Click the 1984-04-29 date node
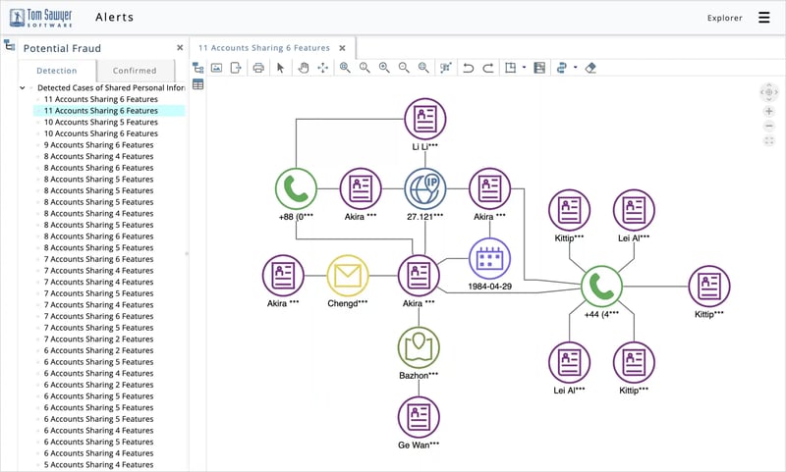786x472 pixels. [x=489, y=259]
